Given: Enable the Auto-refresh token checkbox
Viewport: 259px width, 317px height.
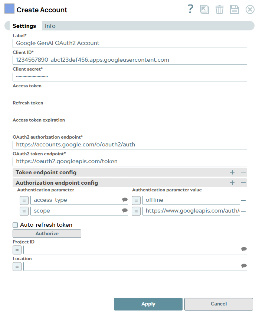Looking at the screenshot, I should [15, 225].
